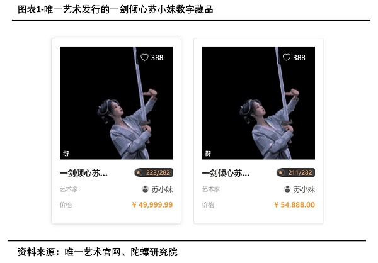378x263 pixels.
Task: Open the left sword girl artwork thumbnail
Action: pyautogui.click(x=116, y=103)
